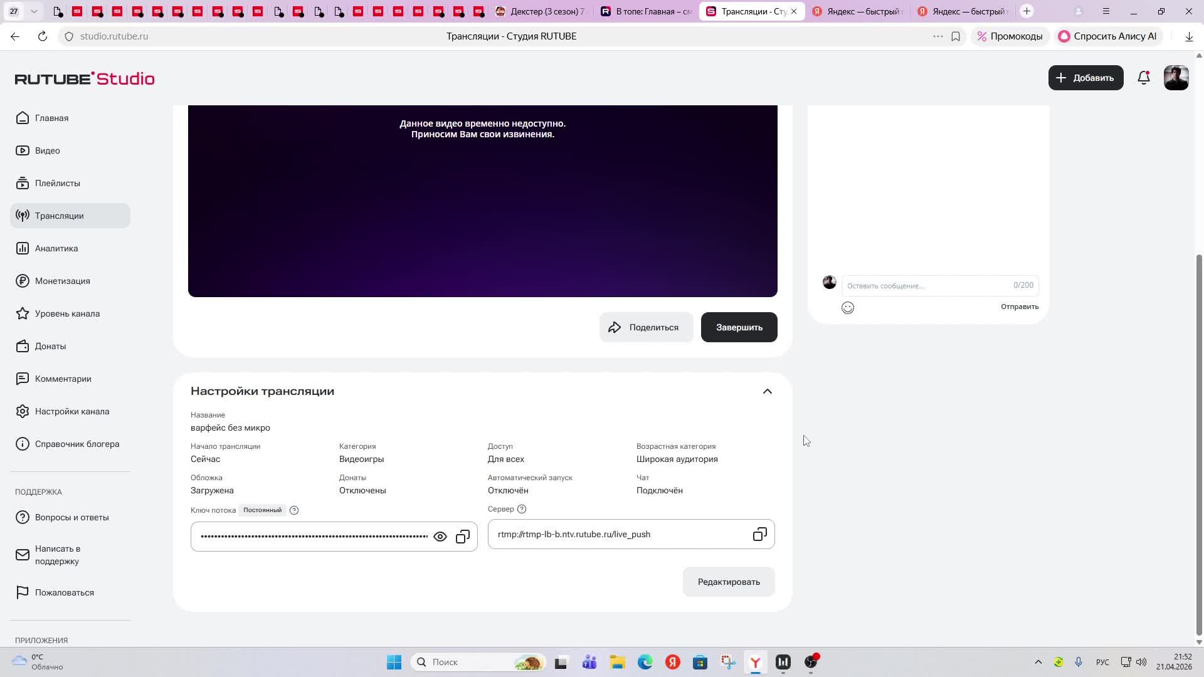Image resolution: width=1204 pixels, height=677 pixels.
Task: Copy the RTMP server URL
Action: tap(759, 534)
